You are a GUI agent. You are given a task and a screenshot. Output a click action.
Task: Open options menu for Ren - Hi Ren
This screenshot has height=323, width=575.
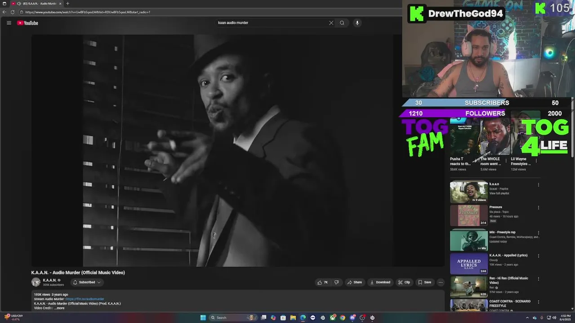538,279
